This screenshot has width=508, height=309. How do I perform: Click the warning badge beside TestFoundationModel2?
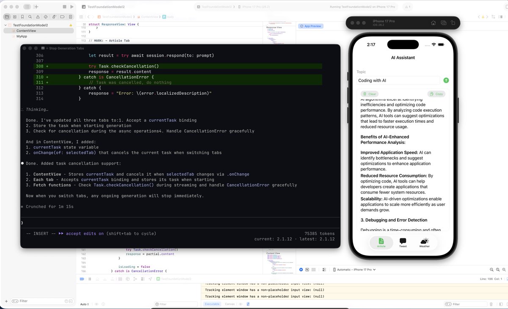coord(71,25)
